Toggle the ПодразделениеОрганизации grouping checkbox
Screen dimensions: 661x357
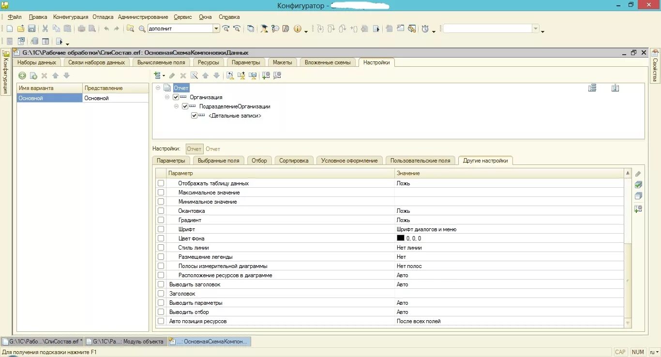(x=185, y=106)
